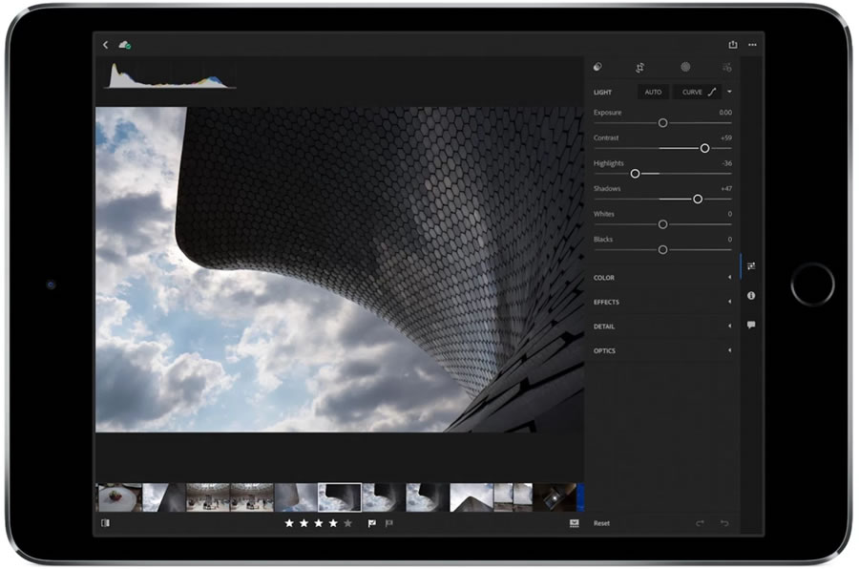Open the Tone Curve editor

click(696, 93)
